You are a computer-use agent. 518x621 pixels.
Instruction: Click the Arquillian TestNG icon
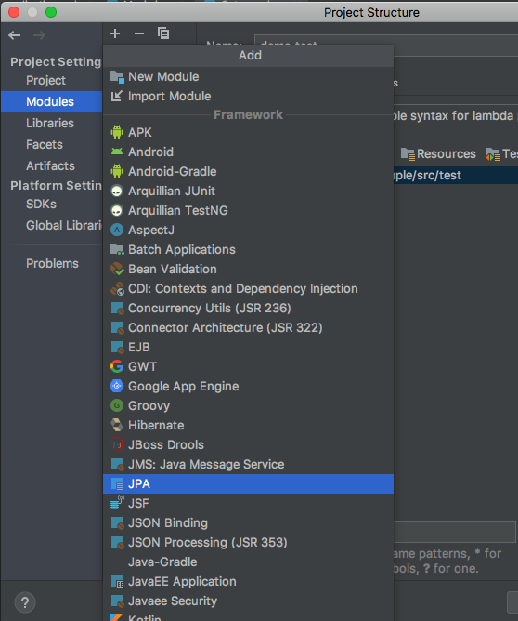(117, 210)
